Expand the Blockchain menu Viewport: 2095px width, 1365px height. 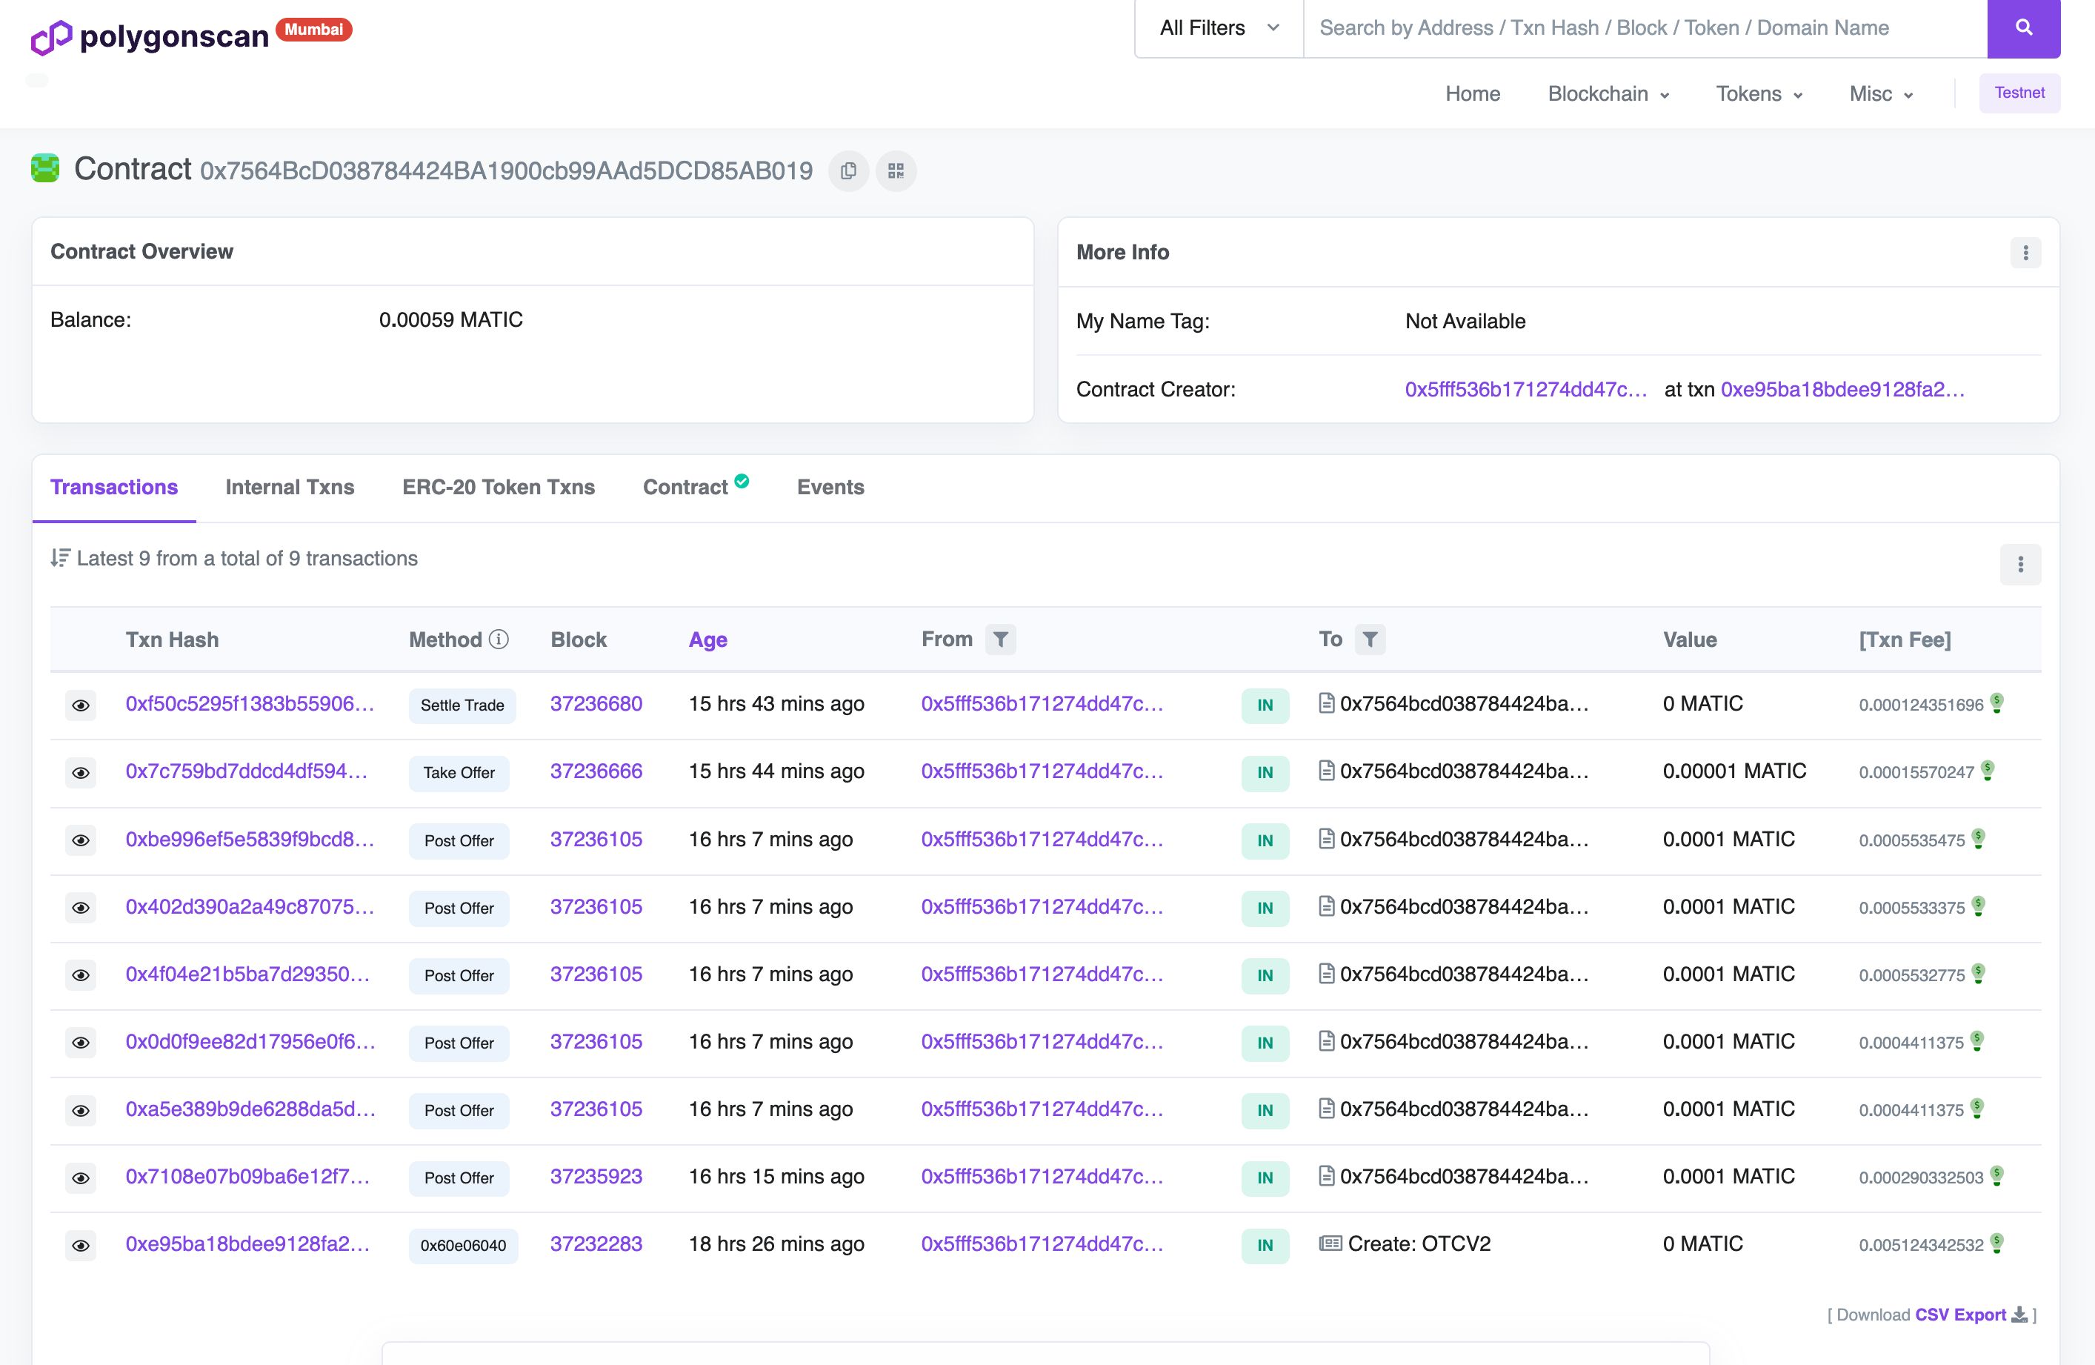[x=1608, y=94]
